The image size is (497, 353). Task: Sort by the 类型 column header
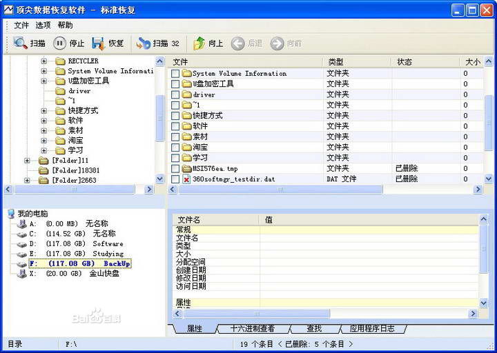click(x=358, y=62)
